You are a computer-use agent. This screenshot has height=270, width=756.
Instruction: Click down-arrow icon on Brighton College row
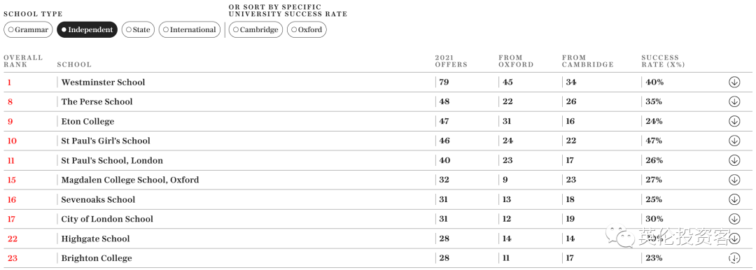coord(734,258)
